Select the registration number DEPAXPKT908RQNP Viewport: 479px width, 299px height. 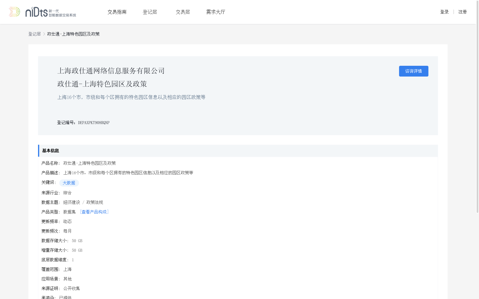coord(94,123)
